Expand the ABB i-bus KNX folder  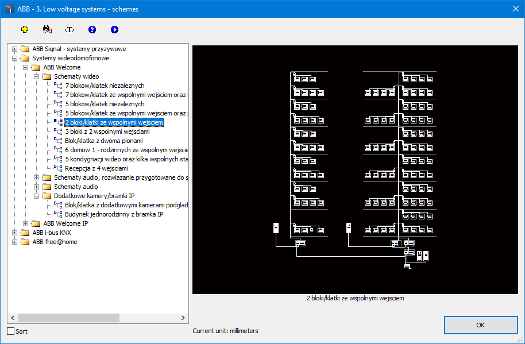coord(15,233)
